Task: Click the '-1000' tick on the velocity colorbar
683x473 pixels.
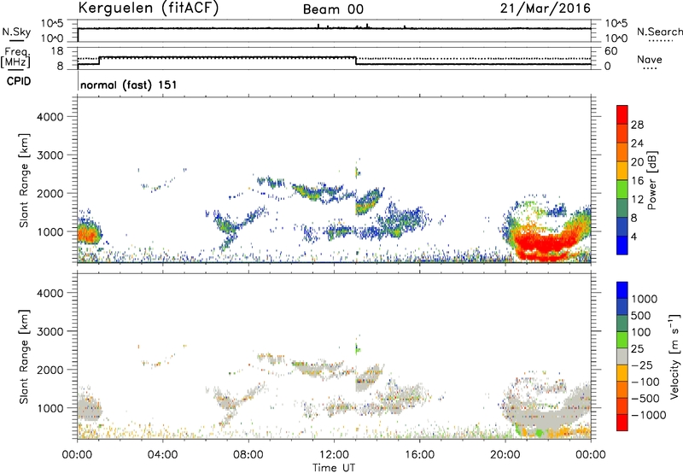Action: coord(648,415)
